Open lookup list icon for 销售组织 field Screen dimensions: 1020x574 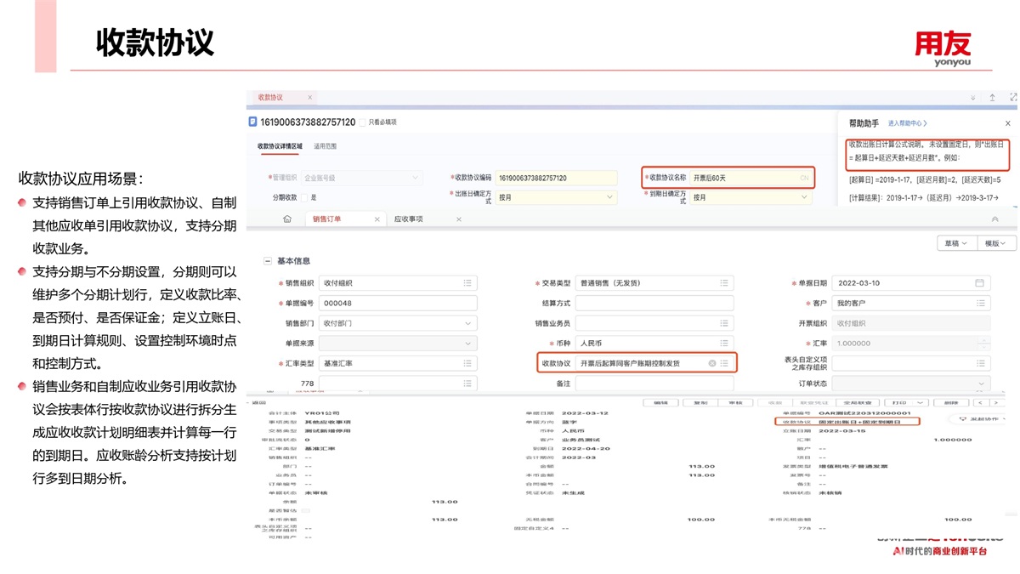(467, 283)
